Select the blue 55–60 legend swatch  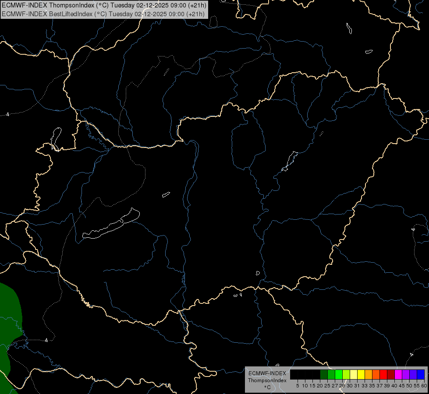421,374
